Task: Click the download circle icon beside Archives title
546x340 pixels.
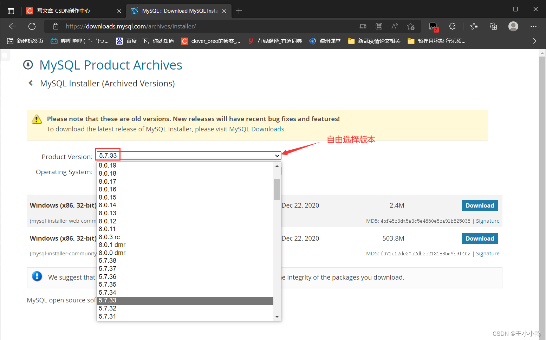Action: tap(28, 65)
